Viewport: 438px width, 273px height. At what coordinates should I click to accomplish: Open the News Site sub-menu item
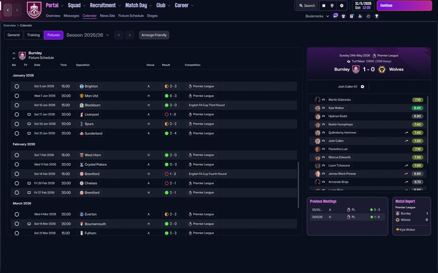tap(107, 16)
